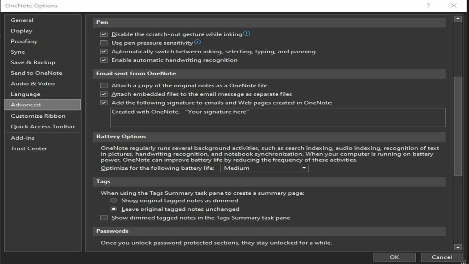Viewport: 469px width, 264px height.
Task: Click the OK button
Action: pos(394,257)
